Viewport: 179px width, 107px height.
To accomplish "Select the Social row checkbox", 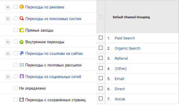I will (x=101, y=98).
